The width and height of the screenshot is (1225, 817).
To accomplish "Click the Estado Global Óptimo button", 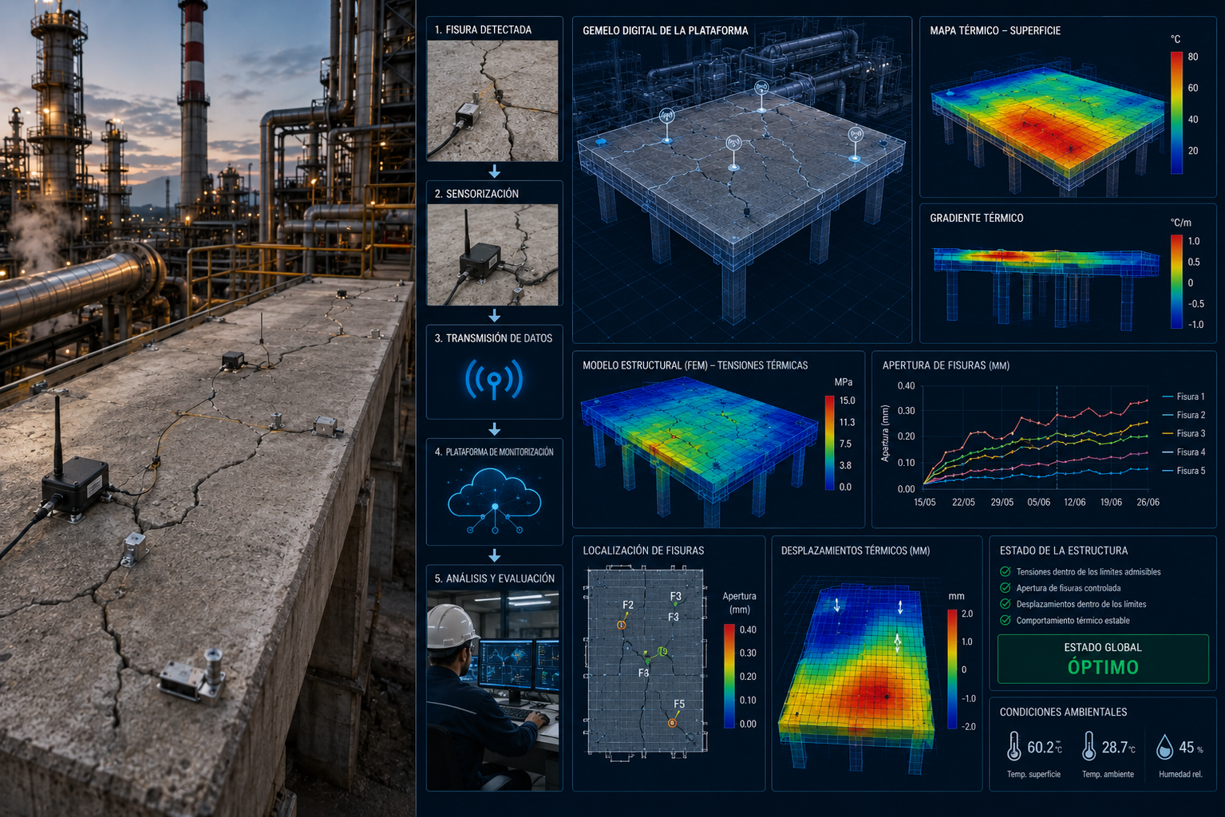I will (1103, 659).
